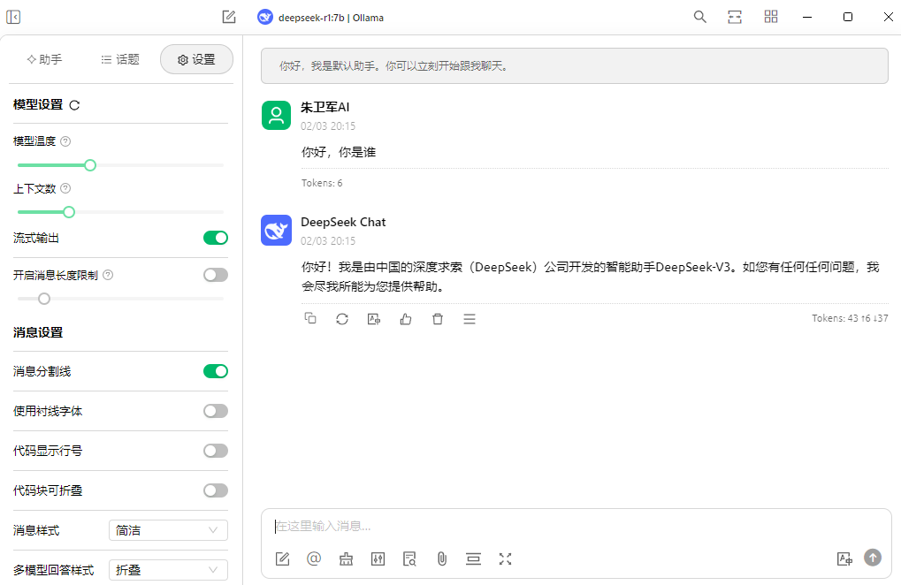The image size is (901, 585).
Task: Click the 朱卫军AI user name
Action: coord(325,107)
